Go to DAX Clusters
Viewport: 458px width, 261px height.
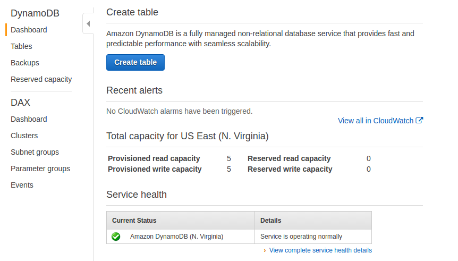pyautogui.click(x=24, y=136)
